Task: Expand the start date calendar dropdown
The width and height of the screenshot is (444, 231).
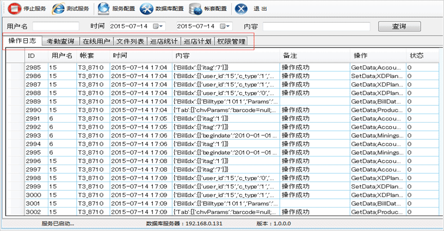Action: click(158, 26)
